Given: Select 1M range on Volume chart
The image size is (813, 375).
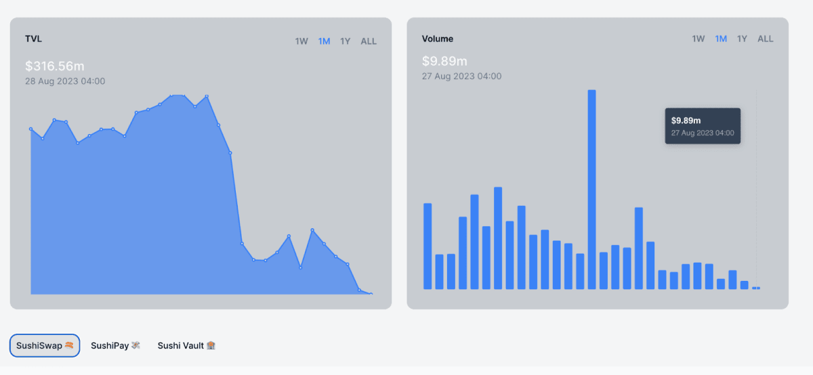Looking at the screenshot, I should tap(721, 39).
